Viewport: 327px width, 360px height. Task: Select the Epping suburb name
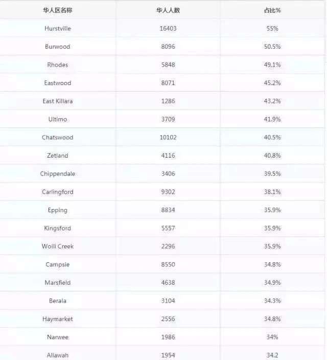pos(58,210)
